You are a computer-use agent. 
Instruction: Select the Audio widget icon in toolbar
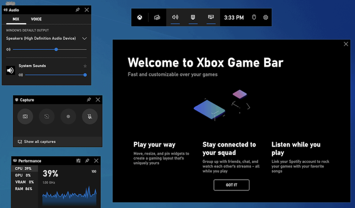click(x=175, y=17)
